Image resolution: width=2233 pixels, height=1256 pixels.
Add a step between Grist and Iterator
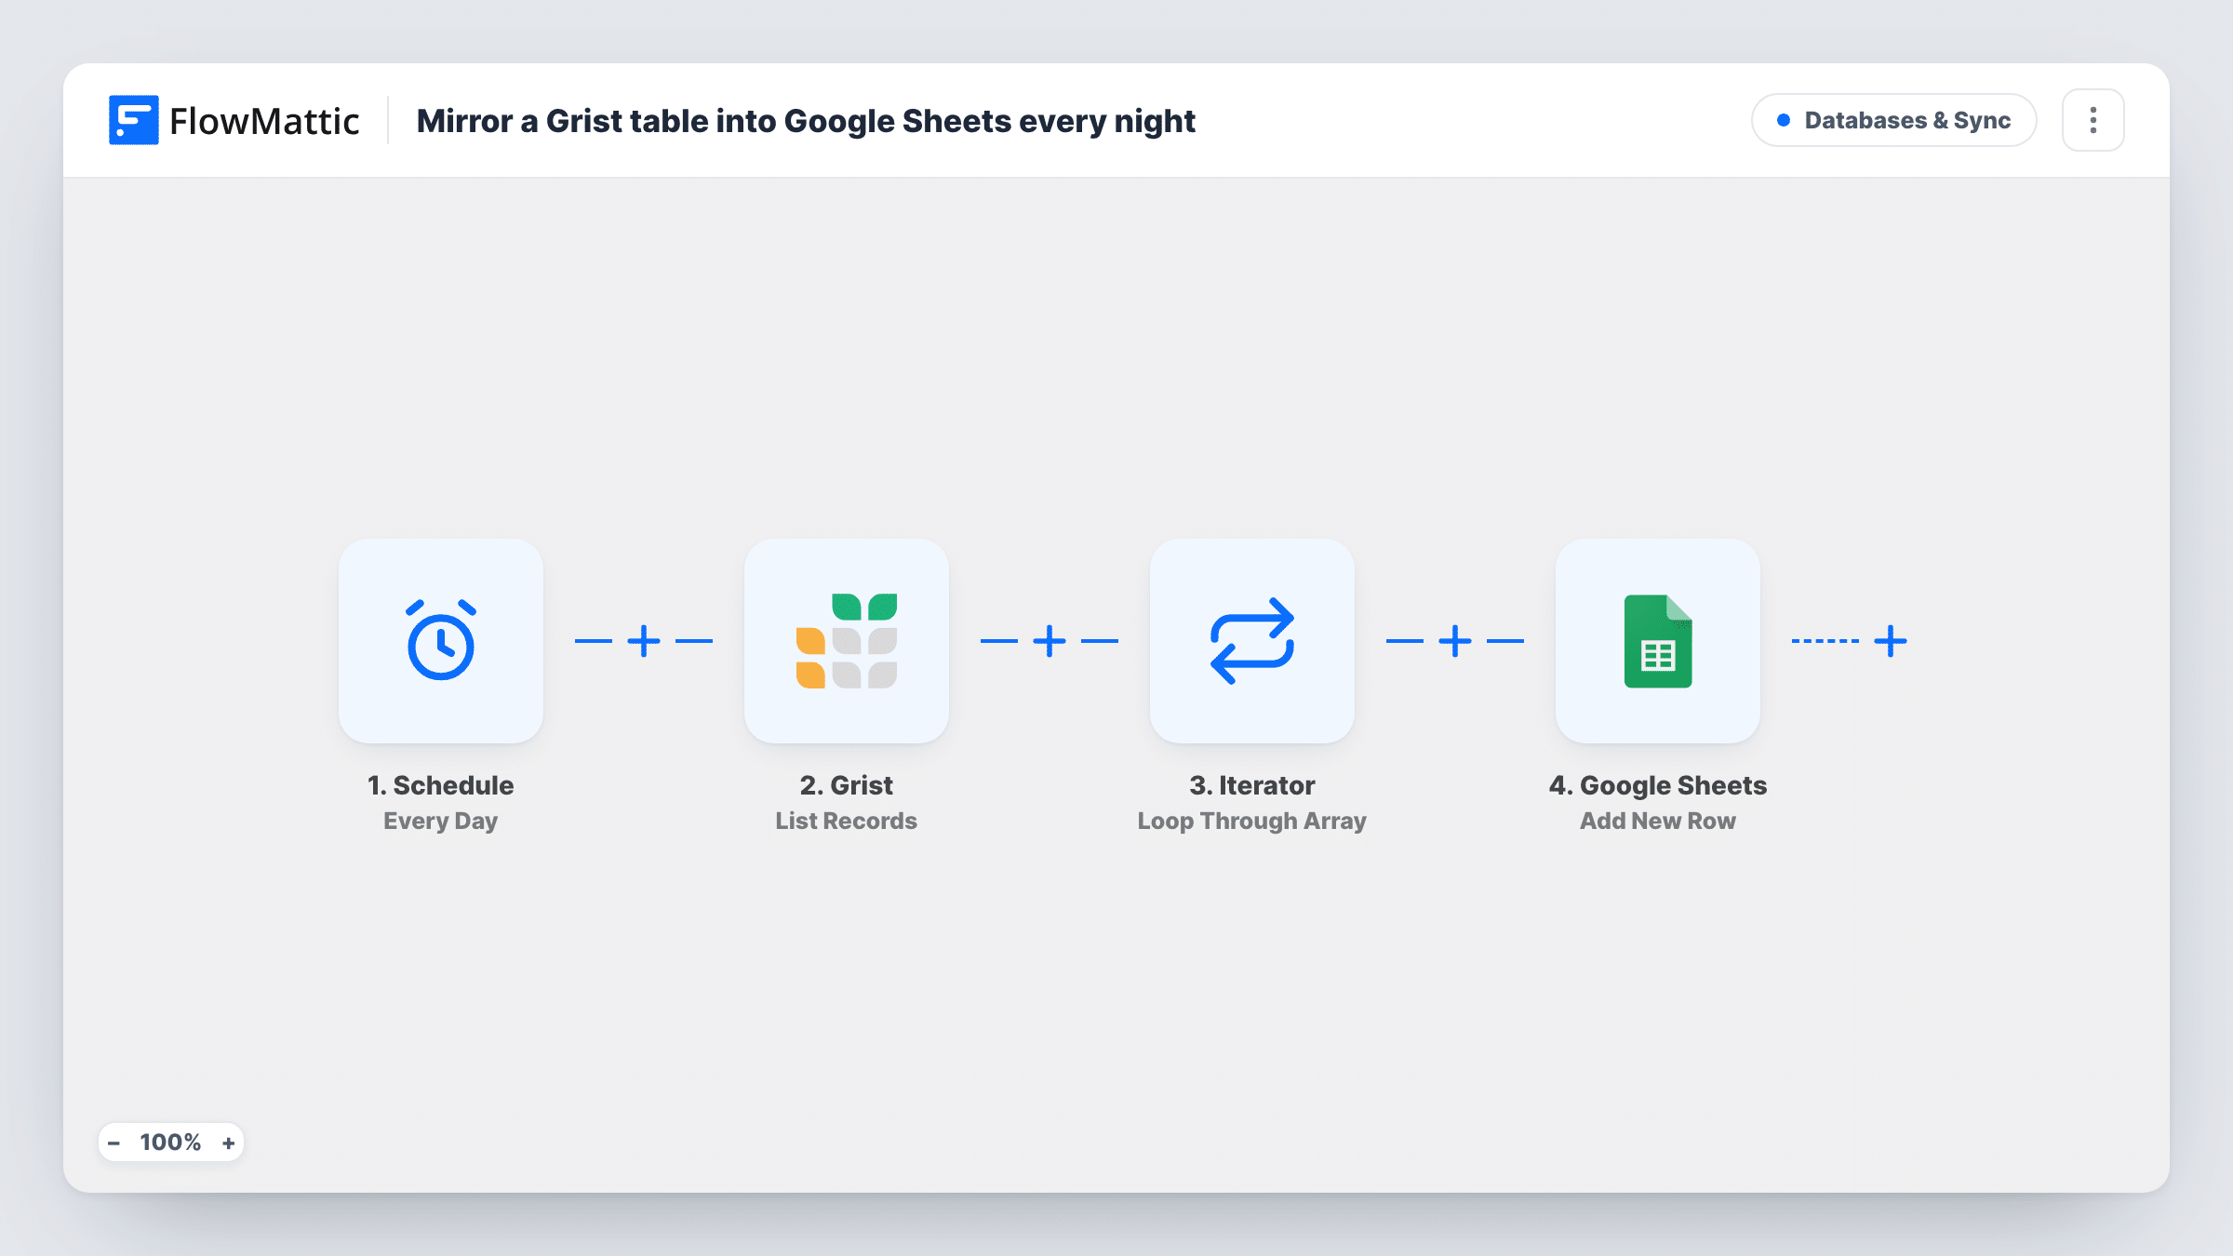(x=1050, y=641)
